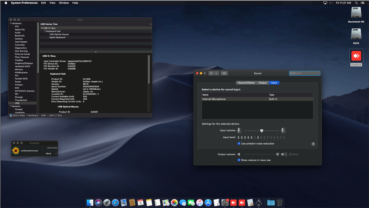Viewport: 369px width, 208px height.
Task: Open System Preferences menu in menu bar
Action: (x=24, y=3)
